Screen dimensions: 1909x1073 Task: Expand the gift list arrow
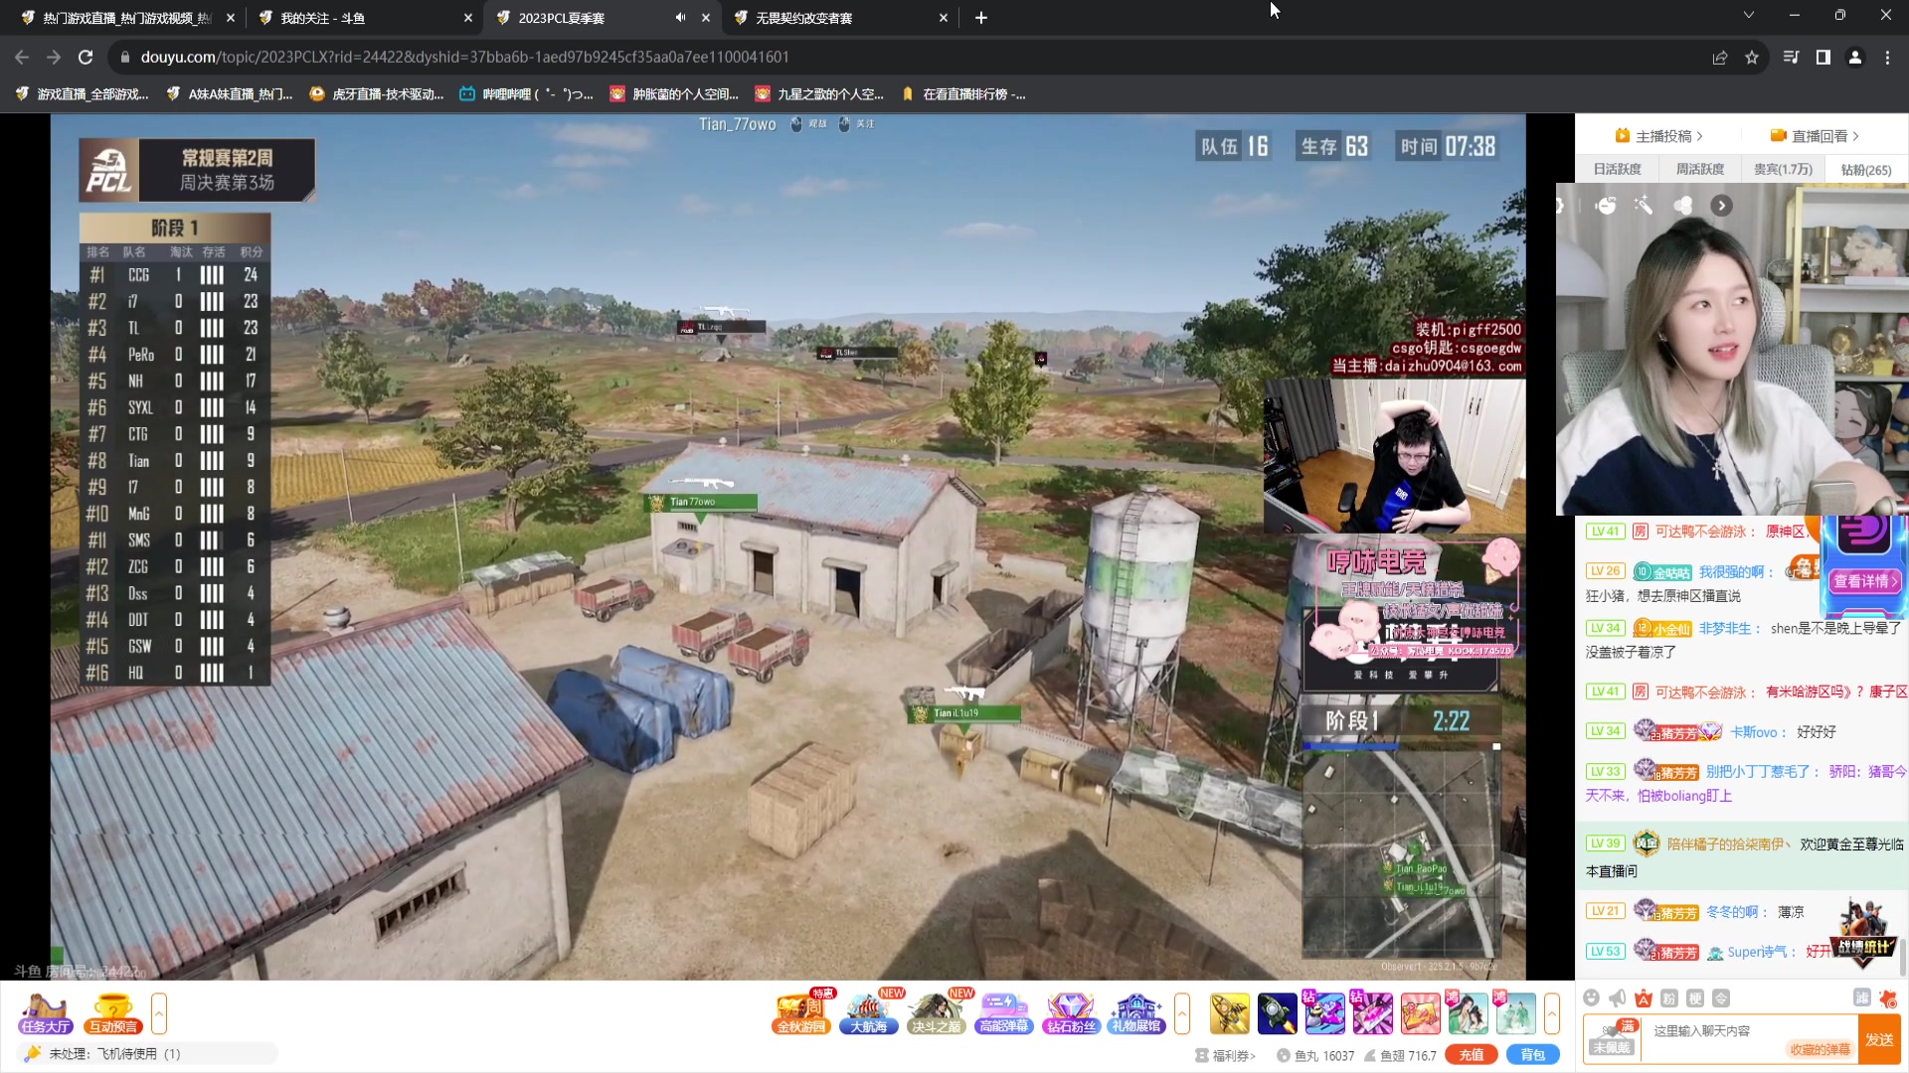coord(1551,1013)
